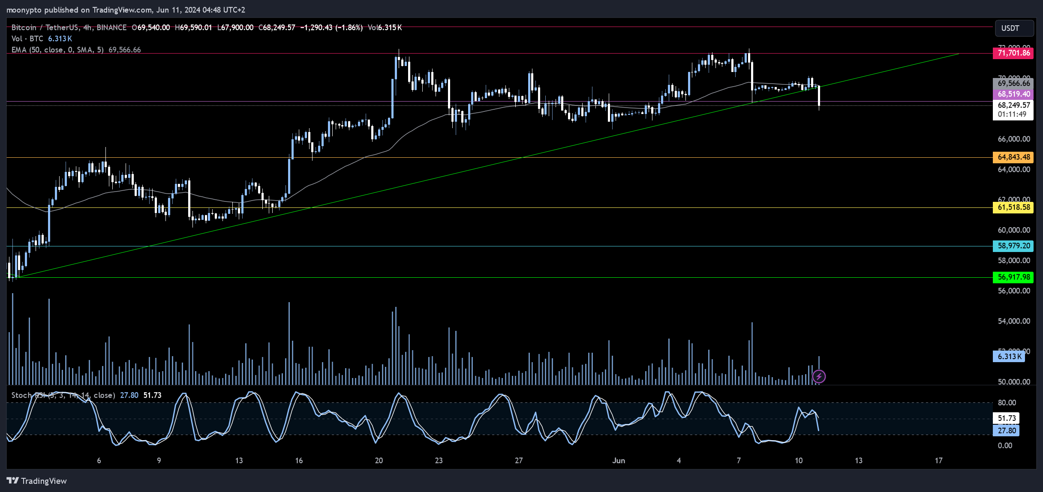Image resolution: width=1043 pixels, height=492 pixels.
Task: Click the '23' date on the time axis
Action: point(439,461)
